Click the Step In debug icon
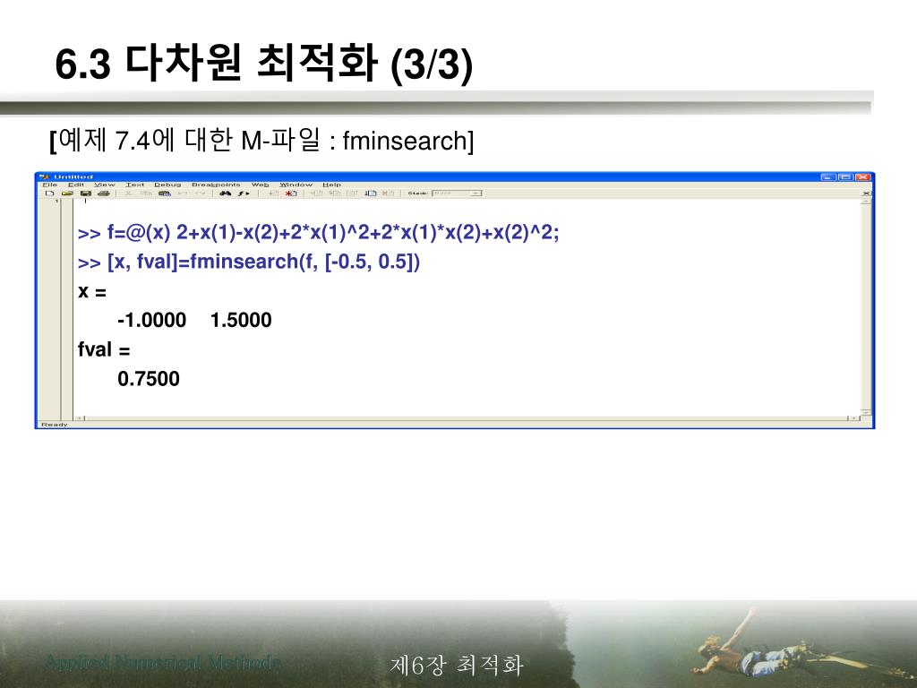 pyautogui.click(x=334, y=193)
